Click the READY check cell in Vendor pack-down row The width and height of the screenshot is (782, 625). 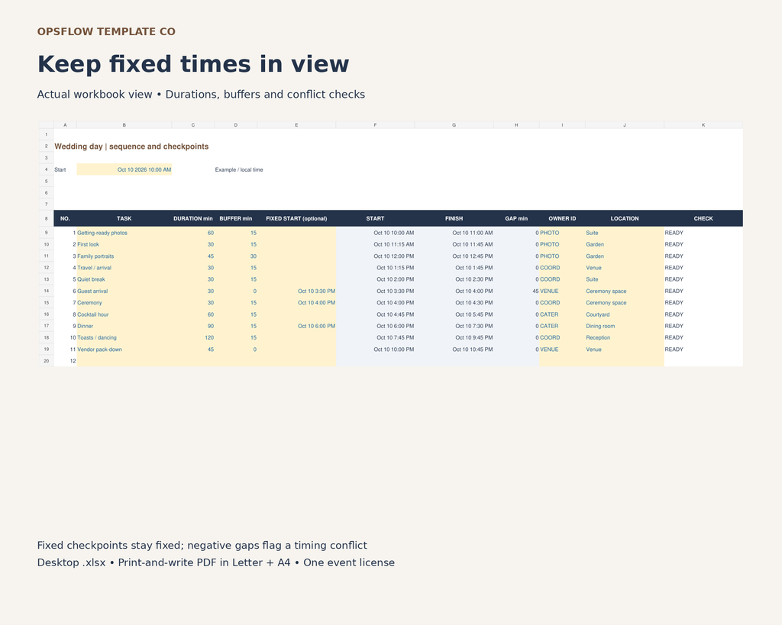click(x=703, y=350)
